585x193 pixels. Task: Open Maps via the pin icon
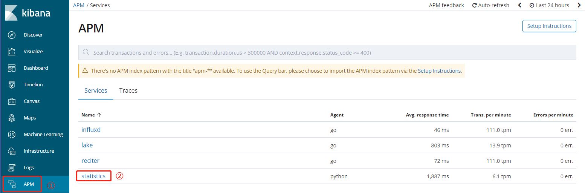[x=12, y=118]
